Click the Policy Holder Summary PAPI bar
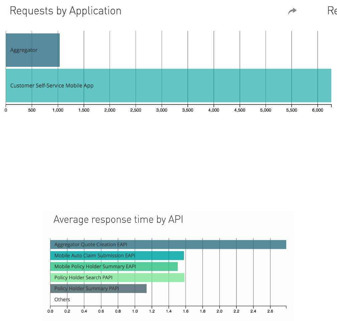The width and height of the screenshot is (337, 321). click(x=99, y=289)
